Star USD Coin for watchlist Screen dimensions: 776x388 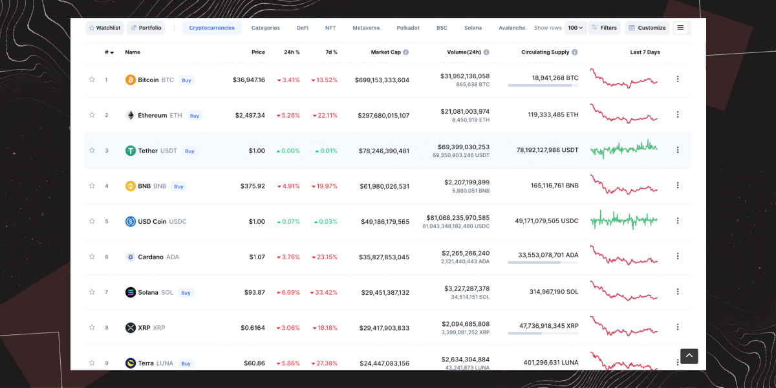coord(92,221)
